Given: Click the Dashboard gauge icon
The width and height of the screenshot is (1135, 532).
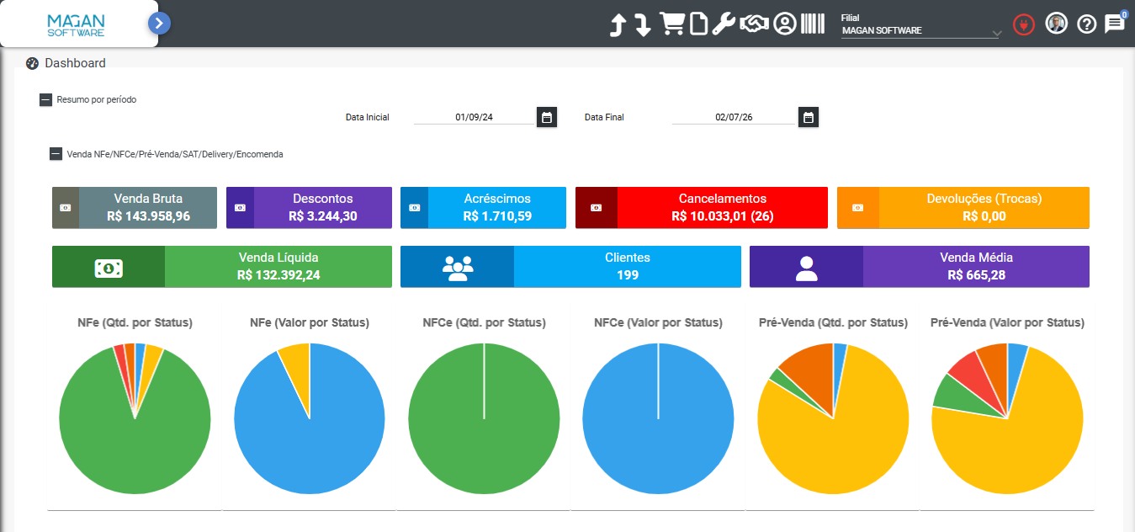Looking at the screenshot, I should [33, 63].
